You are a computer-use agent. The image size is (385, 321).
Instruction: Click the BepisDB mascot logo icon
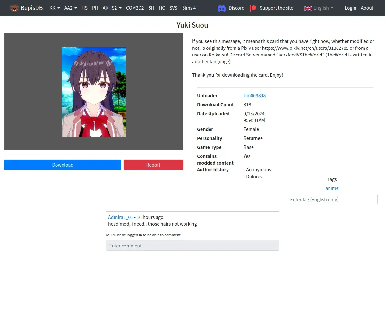[x=14, y=8]
